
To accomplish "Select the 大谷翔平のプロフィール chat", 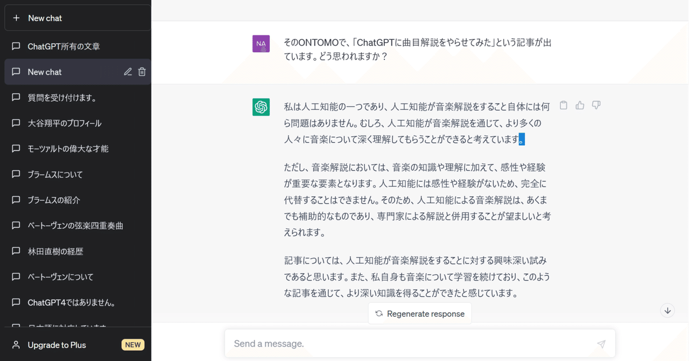I will [x=65, y=123].
